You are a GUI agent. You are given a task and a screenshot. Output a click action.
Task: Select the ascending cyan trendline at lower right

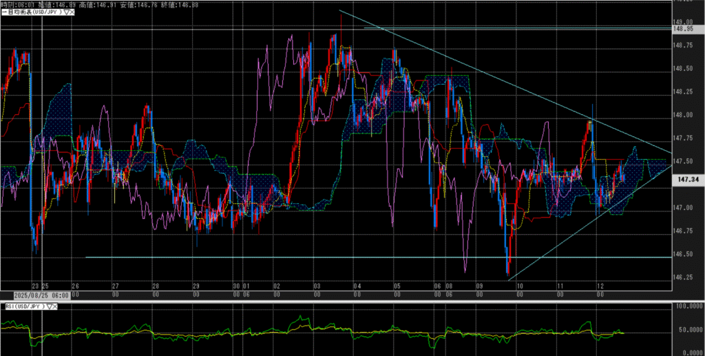[585, 226]
